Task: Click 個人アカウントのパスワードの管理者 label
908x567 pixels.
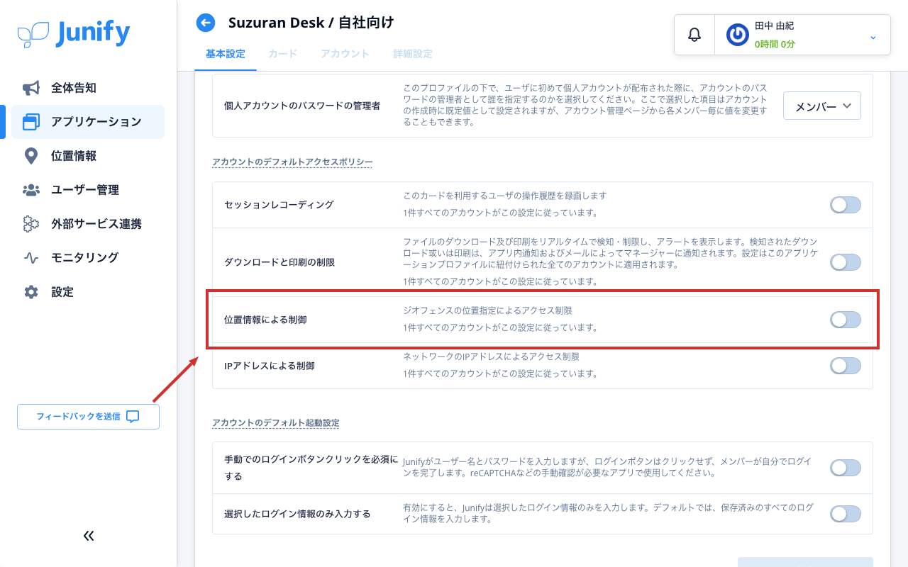Action: point(302,106)
